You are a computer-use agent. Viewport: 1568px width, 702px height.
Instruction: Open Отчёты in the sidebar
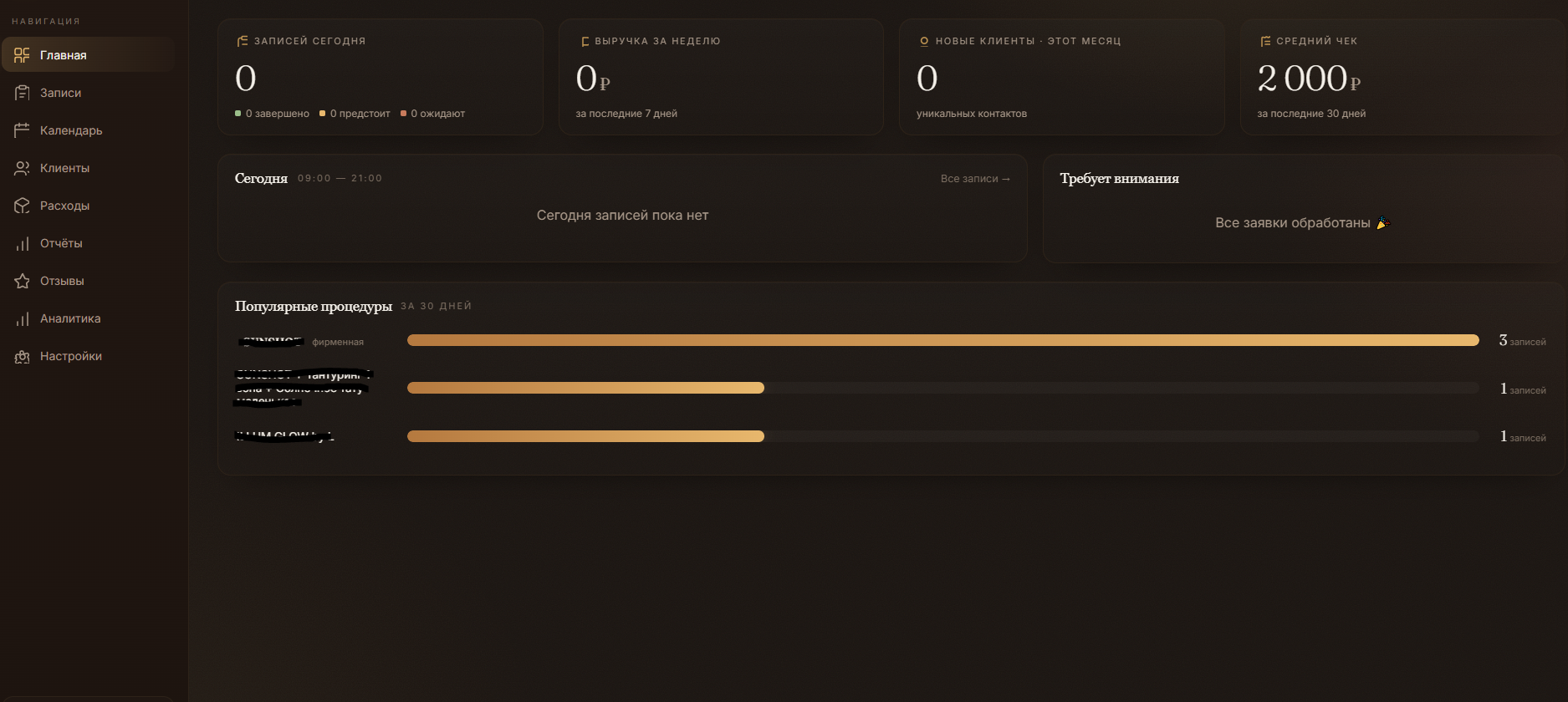pyautogui.click(x=88, y=243)
